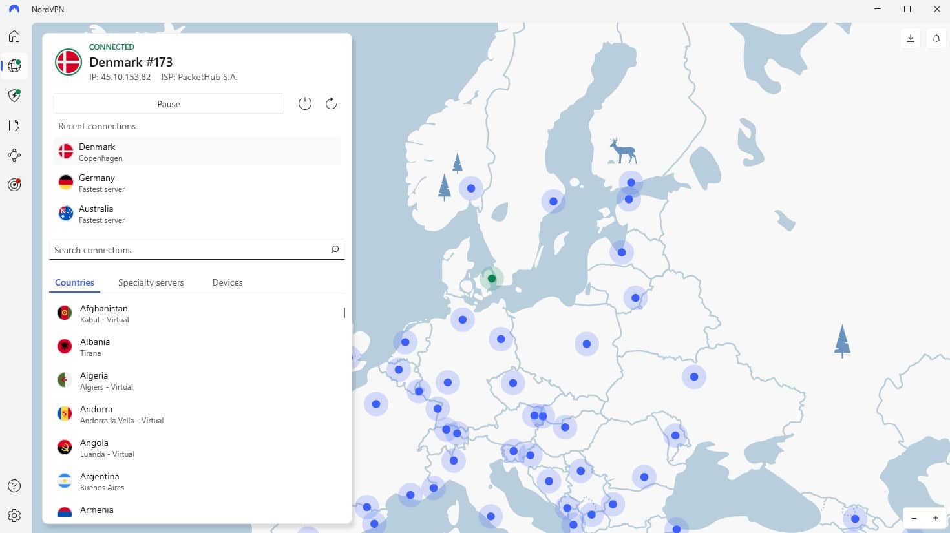Select Afghanistan in the country list
Screen dimensions: 950x533
tap(197, 313)
